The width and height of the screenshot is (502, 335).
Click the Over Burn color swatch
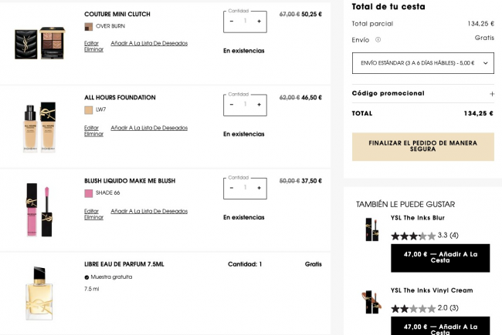89,26
